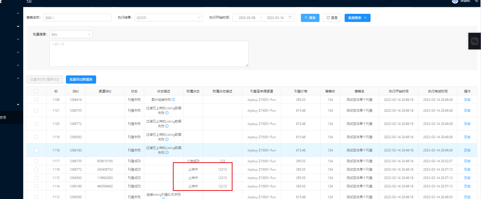The height and width of the screenshot is (199, 481).
Task: Click the 搜索 search button
Action: 310,18
